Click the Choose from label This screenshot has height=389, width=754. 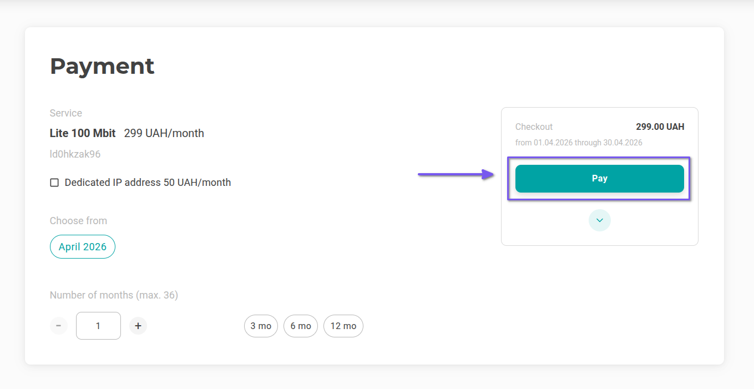78,221
